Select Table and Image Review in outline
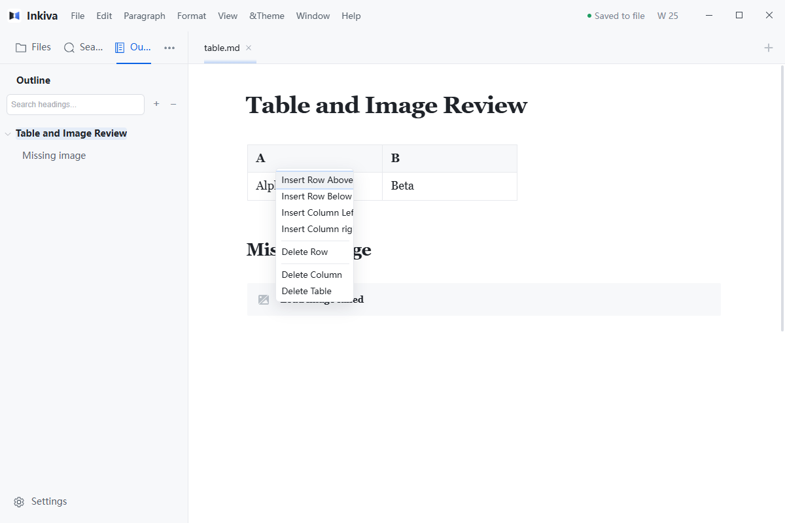The height and width of the screenshot is (523, 785). pyautogui.click(x=71, y=133)
